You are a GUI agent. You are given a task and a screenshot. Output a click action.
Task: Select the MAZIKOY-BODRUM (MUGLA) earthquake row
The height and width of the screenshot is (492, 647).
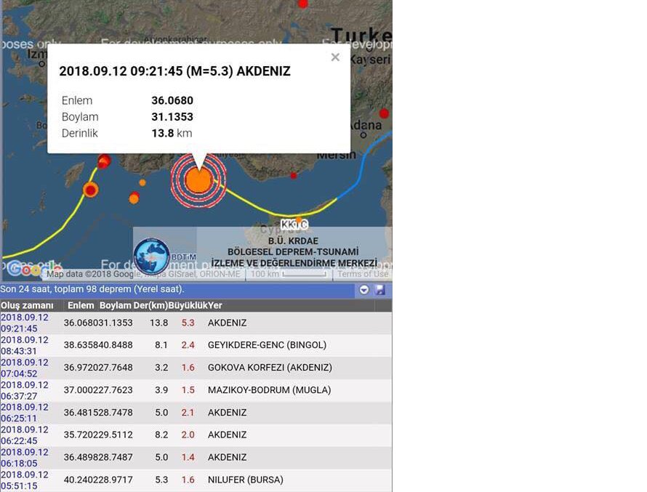click(x=196, y=390)
